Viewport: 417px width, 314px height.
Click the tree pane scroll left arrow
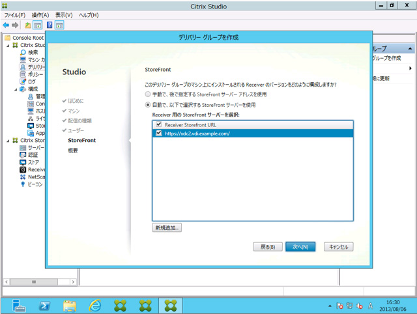point(7,282)
